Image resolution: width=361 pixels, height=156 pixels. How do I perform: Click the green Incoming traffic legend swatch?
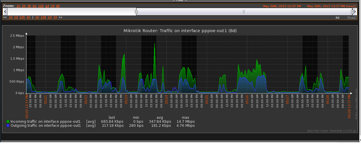(x=8, y=122)
